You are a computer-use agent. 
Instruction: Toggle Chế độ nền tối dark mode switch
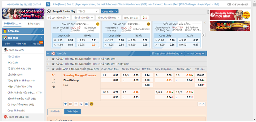click(229, 4)
